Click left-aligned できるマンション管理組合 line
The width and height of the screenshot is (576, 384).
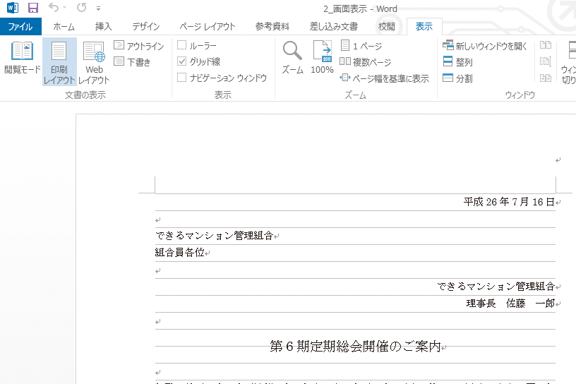(214, 236)
